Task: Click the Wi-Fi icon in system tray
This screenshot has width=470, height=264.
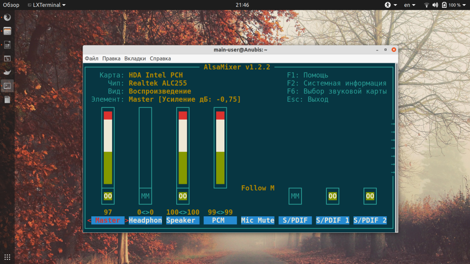Action: [426, 5]
